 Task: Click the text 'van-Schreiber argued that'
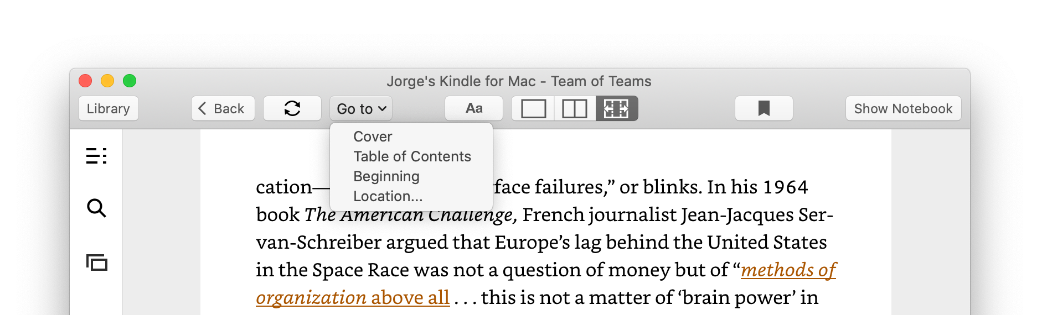374,242
